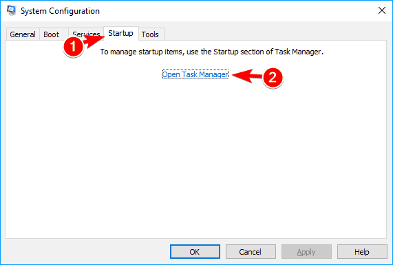Click the red circle numbered 2
This screenshot has width=393, height=265.
(273, 78)
